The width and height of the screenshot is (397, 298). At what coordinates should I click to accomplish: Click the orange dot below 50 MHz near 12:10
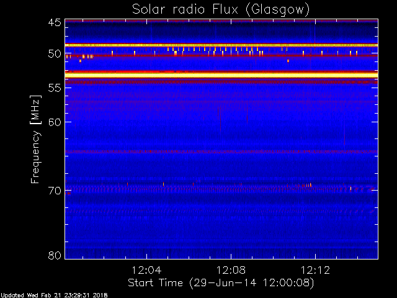point(288,61)
